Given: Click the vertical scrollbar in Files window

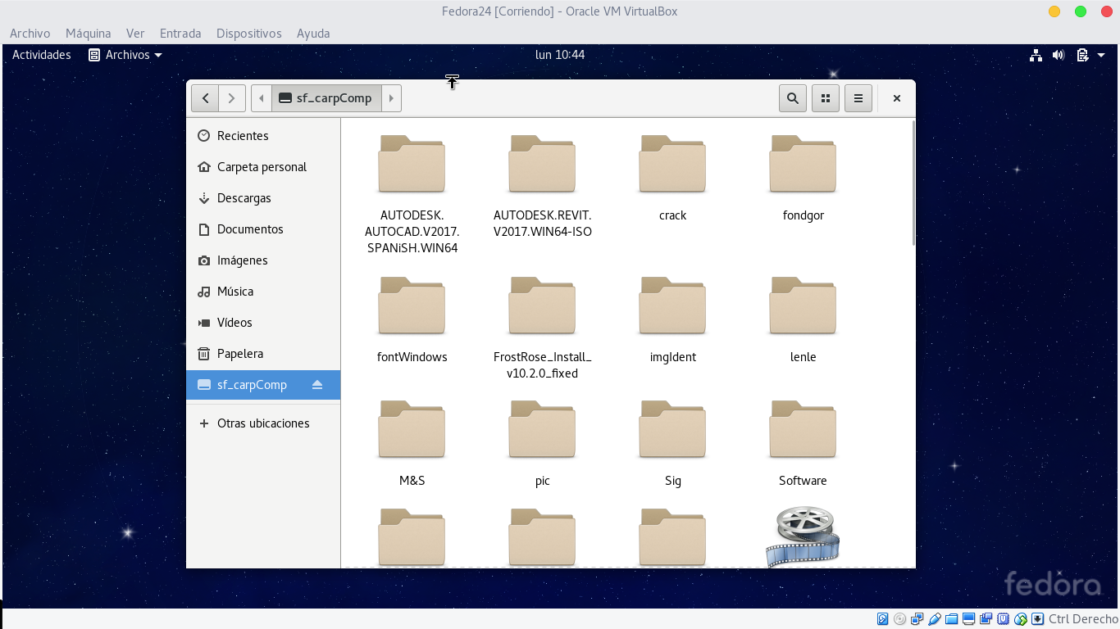Looking at the screenshot, I should click(913, 183).
